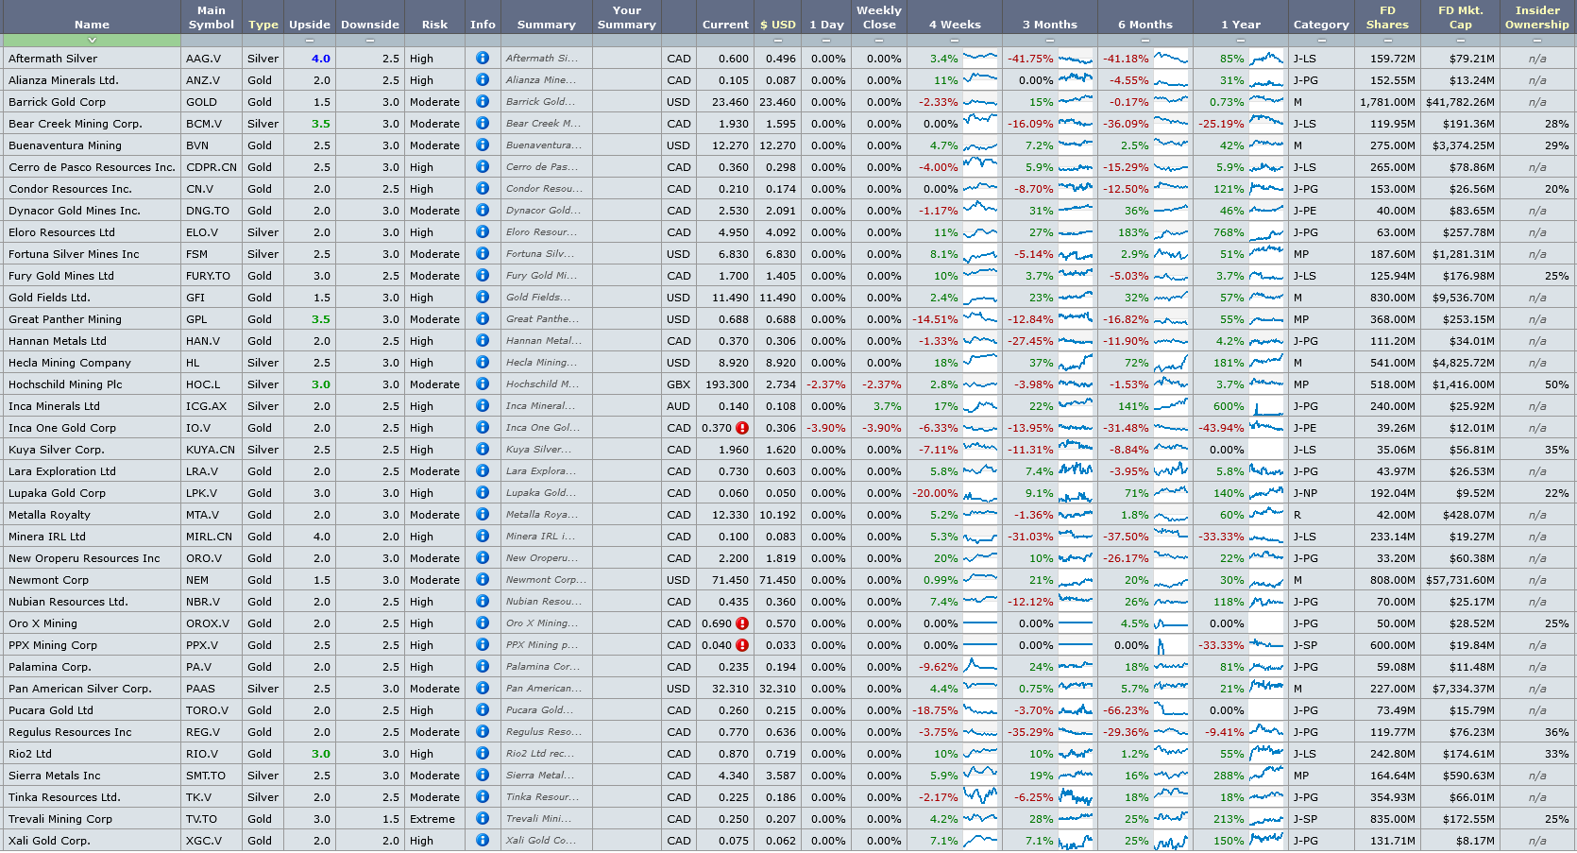Image resolution: width=1577 pixels, height=853 pixels.
Task: Open info icon for Aftermath Silver
Action: [x=483, y=58]
